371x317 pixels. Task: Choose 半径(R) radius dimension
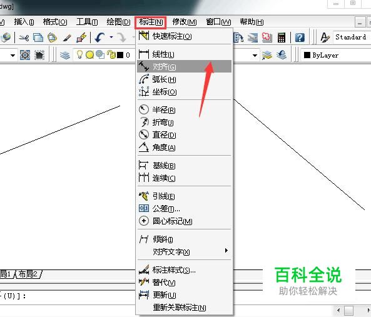click(x=185, y=109)
